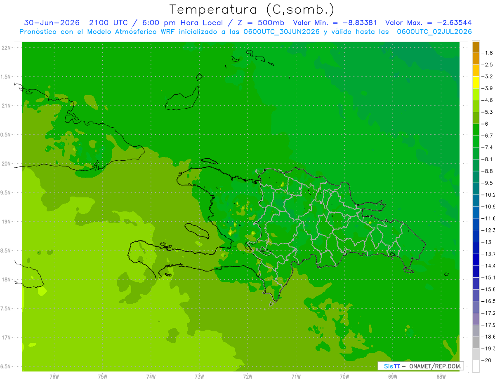
Task: Click the '-3.2' colorbar label
Action: [x=488, y=77]
